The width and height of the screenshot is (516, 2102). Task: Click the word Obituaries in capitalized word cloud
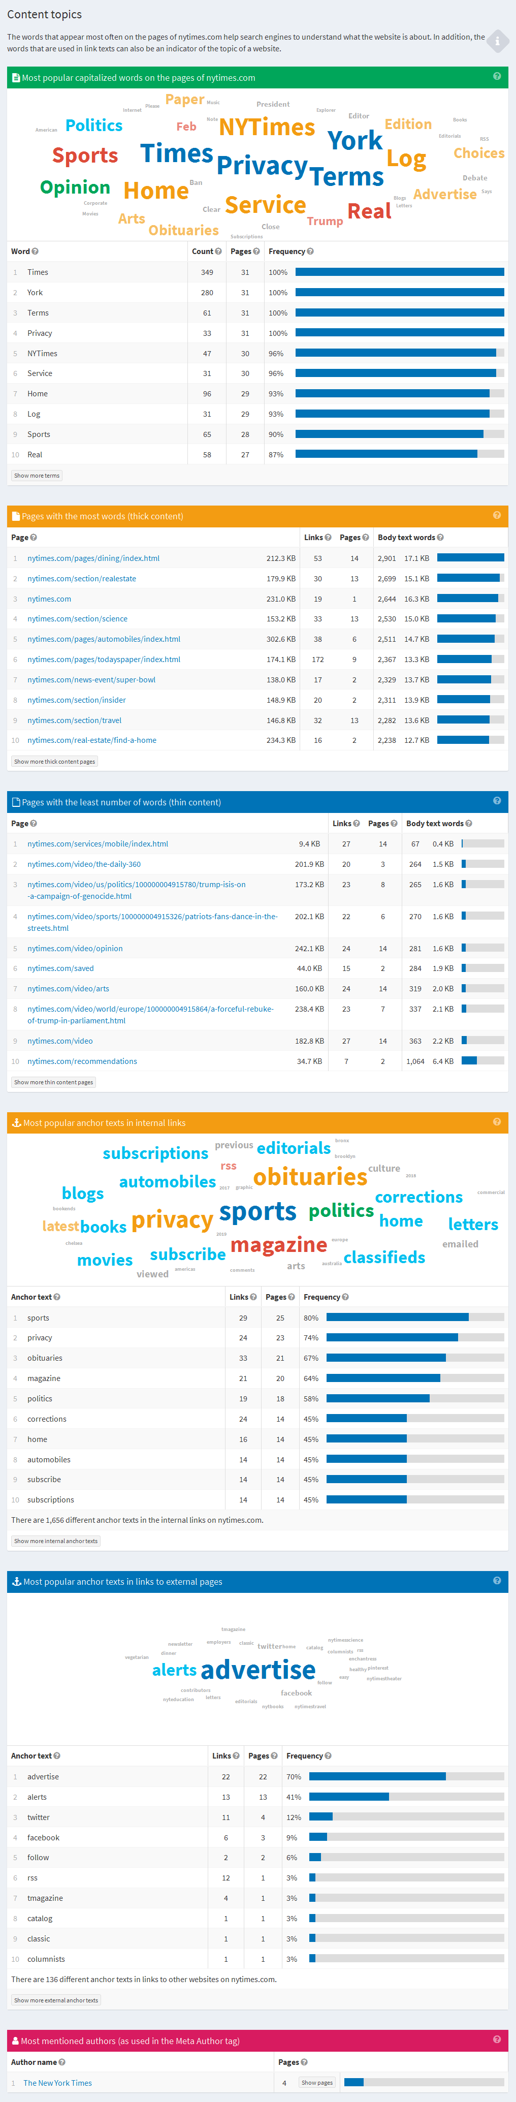click(x=183, y=230)
